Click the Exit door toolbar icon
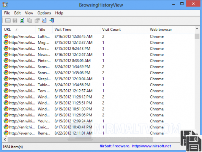This screenshot has width=202, height=152. 52,21
